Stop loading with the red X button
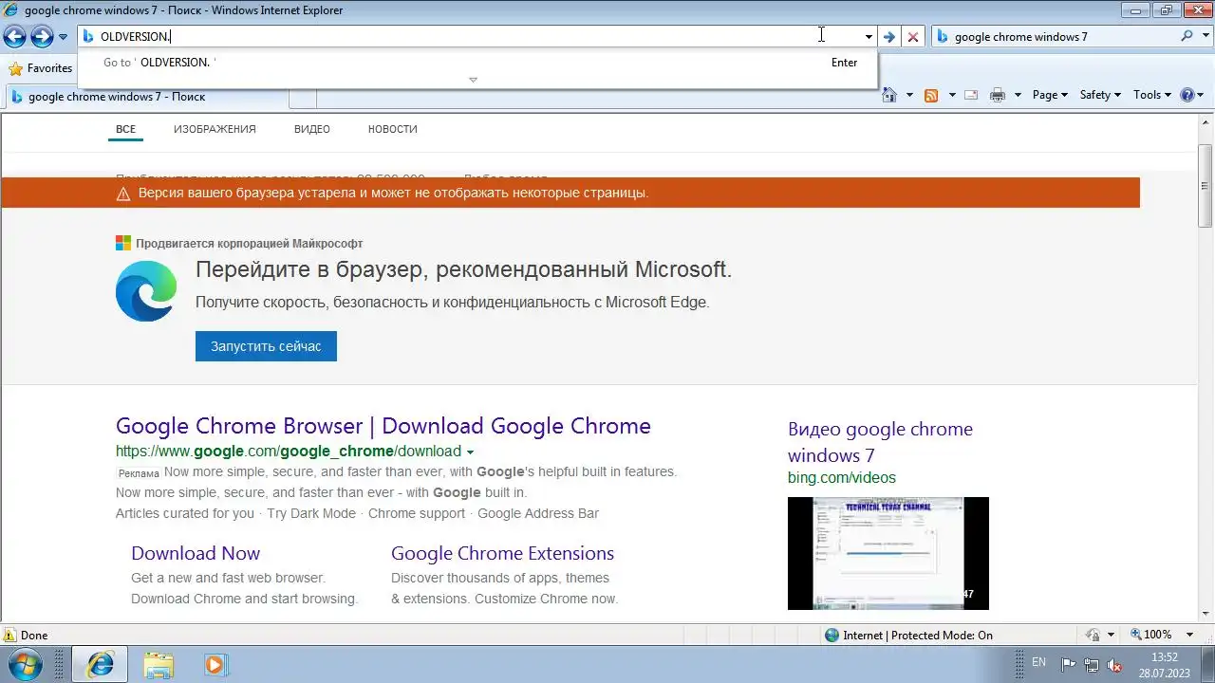1215x683 pixels. (913, 37)
